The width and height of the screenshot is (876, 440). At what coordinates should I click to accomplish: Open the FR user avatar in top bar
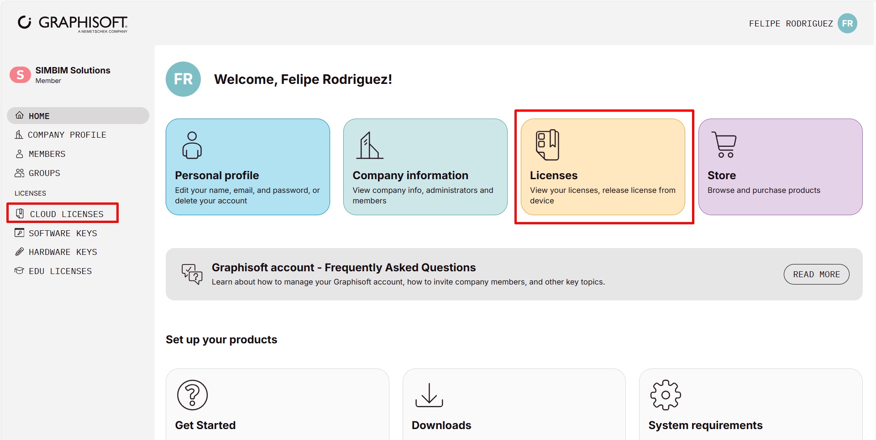point(847,24)
